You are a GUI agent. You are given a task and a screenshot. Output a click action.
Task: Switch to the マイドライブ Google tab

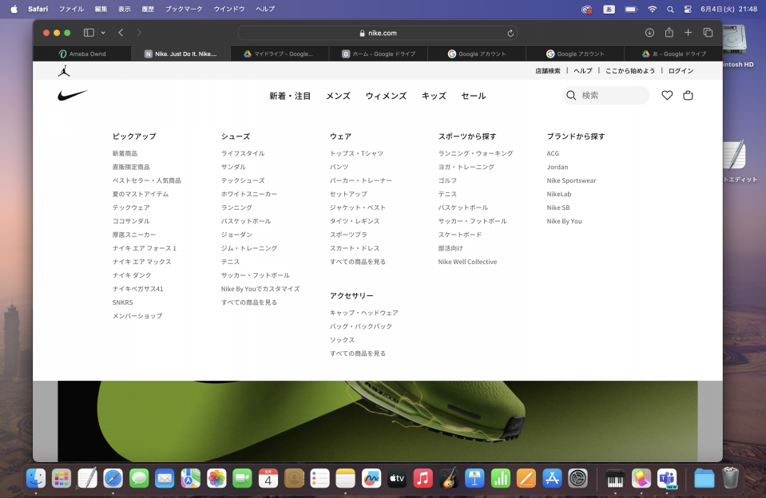280,53
